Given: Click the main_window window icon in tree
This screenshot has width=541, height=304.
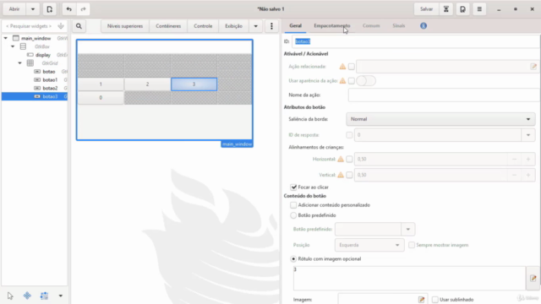Looking at the screenshot, I should (16, 38).
